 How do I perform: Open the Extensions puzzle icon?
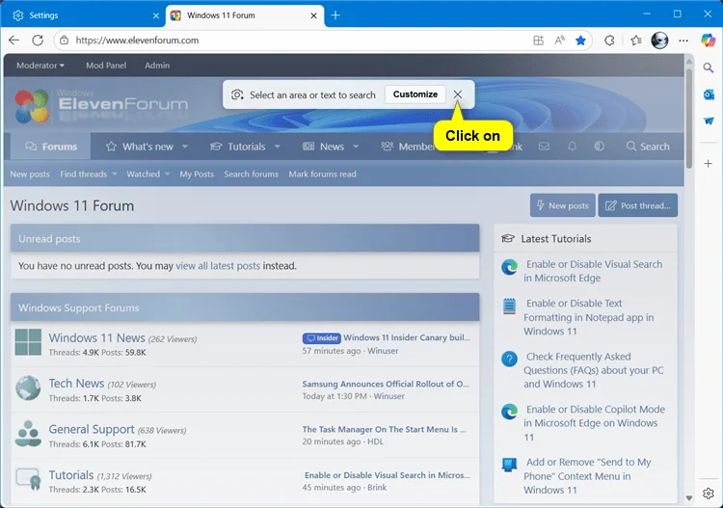point(609,40)
